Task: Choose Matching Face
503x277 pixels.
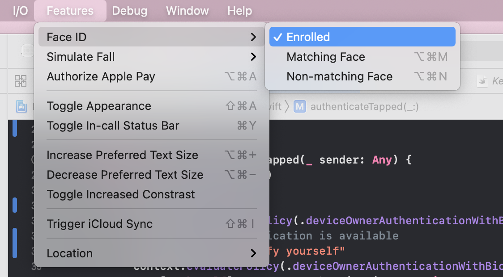Action: click(362, 57)
